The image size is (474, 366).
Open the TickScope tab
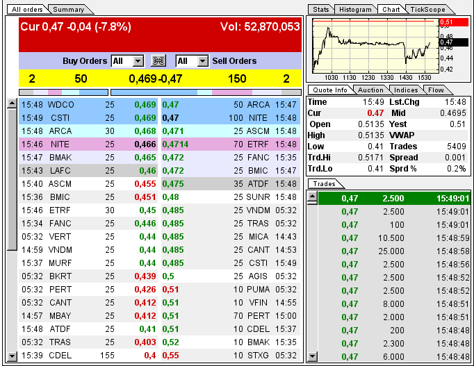pos(427,9)
